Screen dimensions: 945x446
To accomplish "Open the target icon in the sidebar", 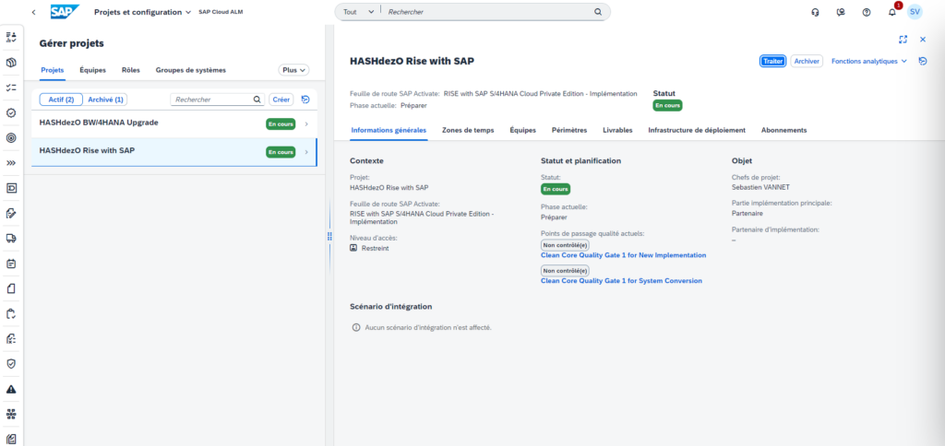I will tap(11, 138).
